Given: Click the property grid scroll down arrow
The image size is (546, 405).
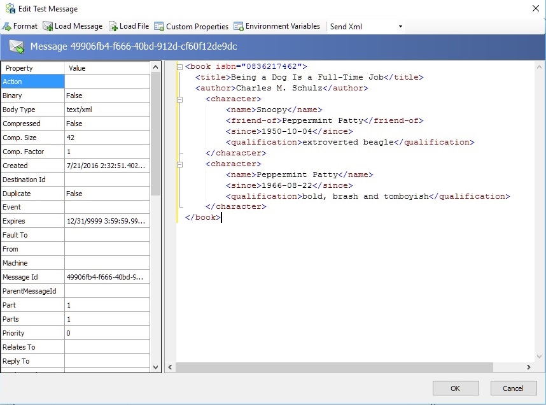Looking at the screenshot, I should click(x=155, y=367).
